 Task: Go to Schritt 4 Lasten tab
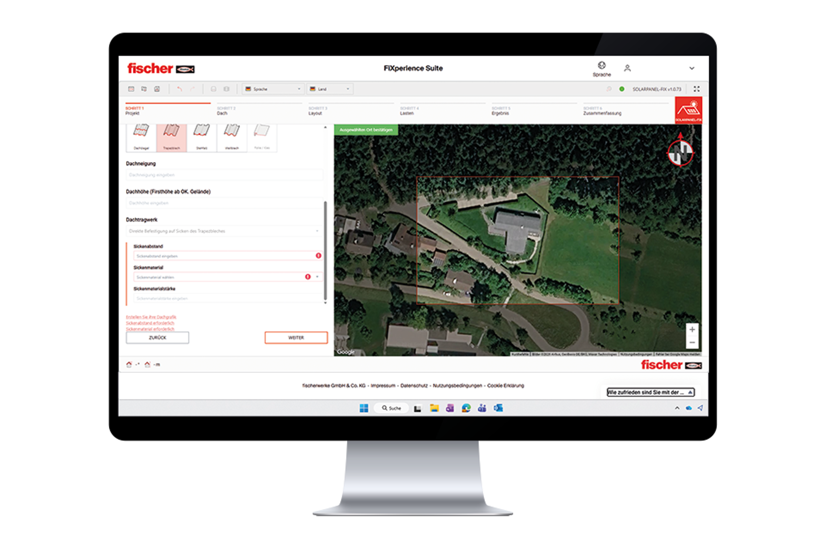pyautogui.click(x=443, y=110)
